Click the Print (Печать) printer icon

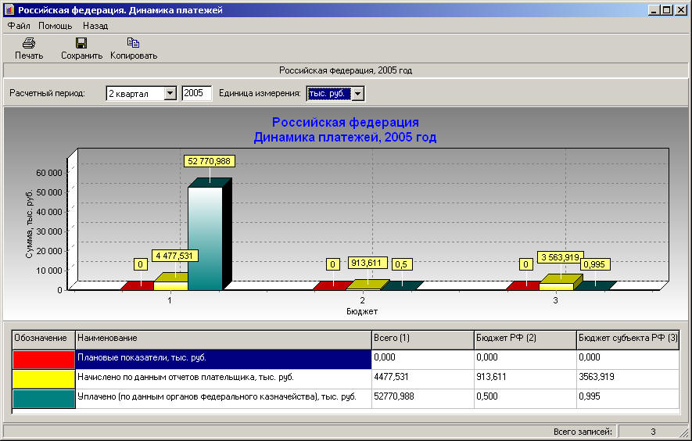click(x=29, y=43)
